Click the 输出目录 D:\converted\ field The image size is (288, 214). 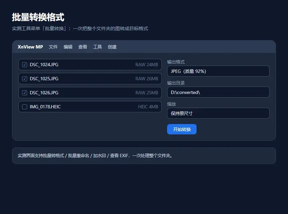pos(218,92)
